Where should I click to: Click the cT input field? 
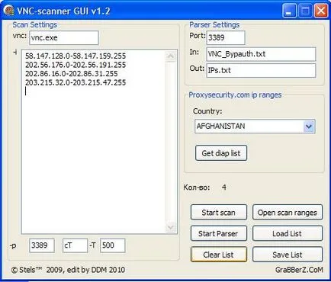pos(75,245)
